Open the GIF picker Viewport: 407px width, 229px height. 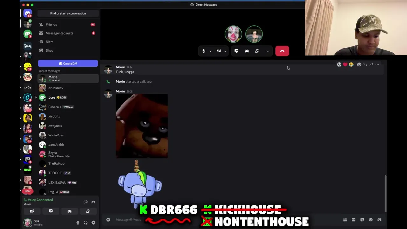(353, 219)
